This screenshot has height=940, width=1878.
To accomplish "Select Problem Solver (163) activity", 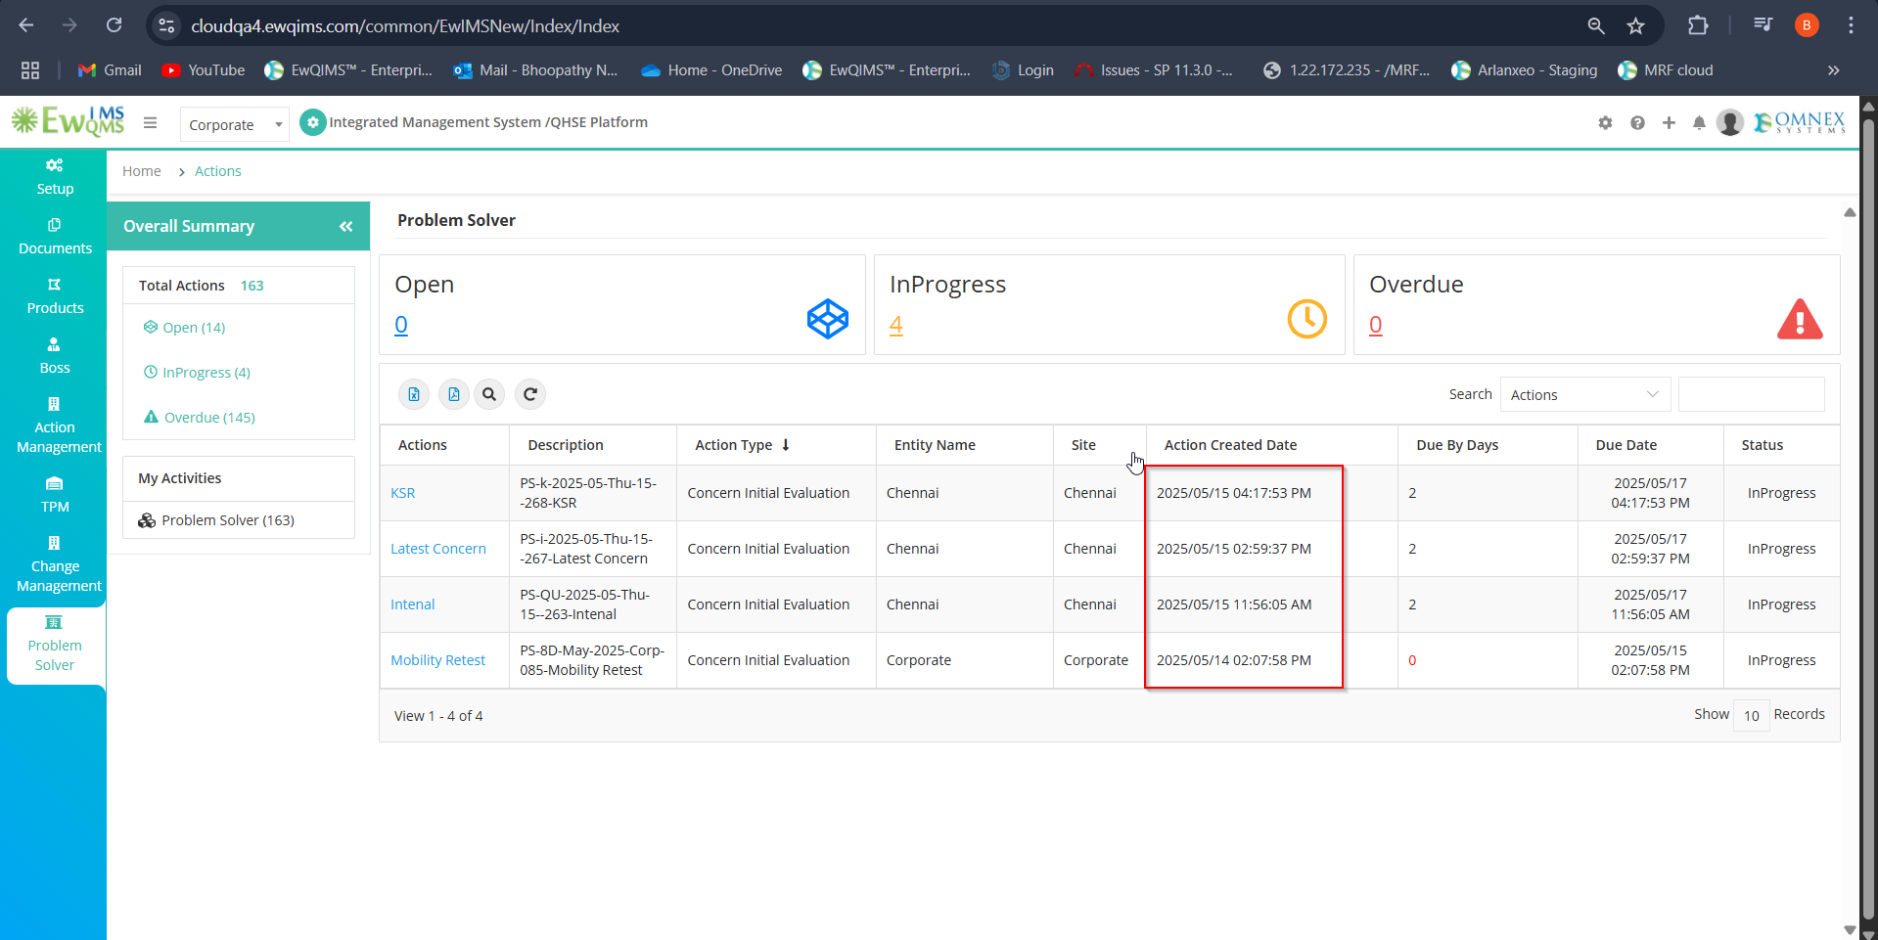I will [x=216, y=520].
